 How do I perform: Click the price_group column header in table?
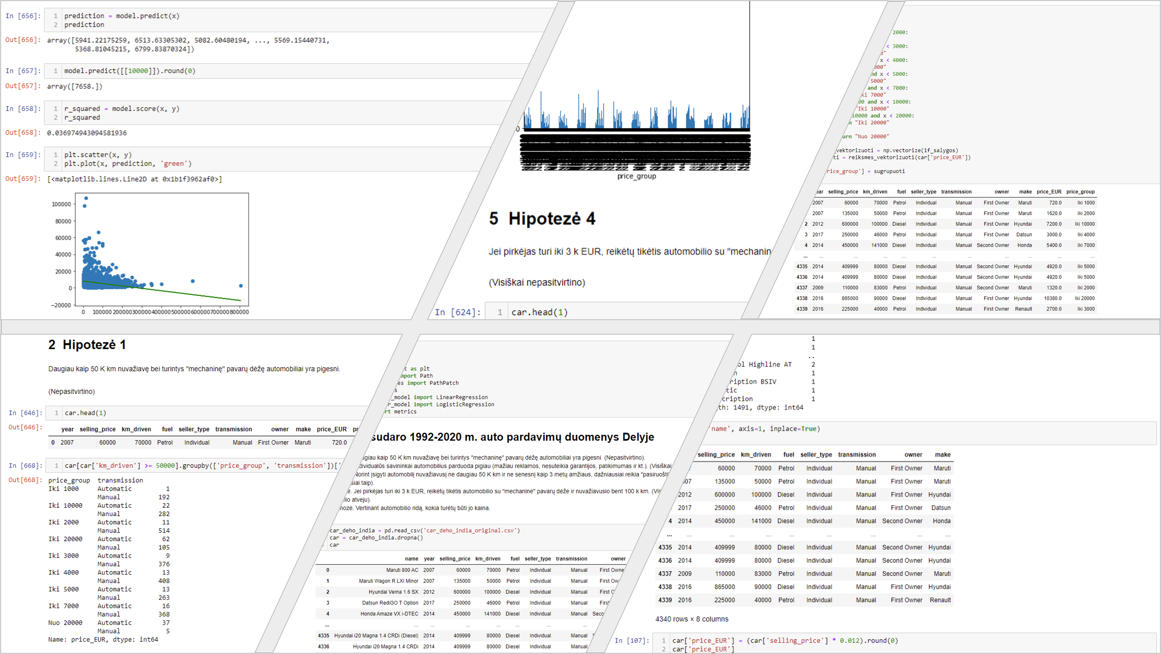(1080, 191)
